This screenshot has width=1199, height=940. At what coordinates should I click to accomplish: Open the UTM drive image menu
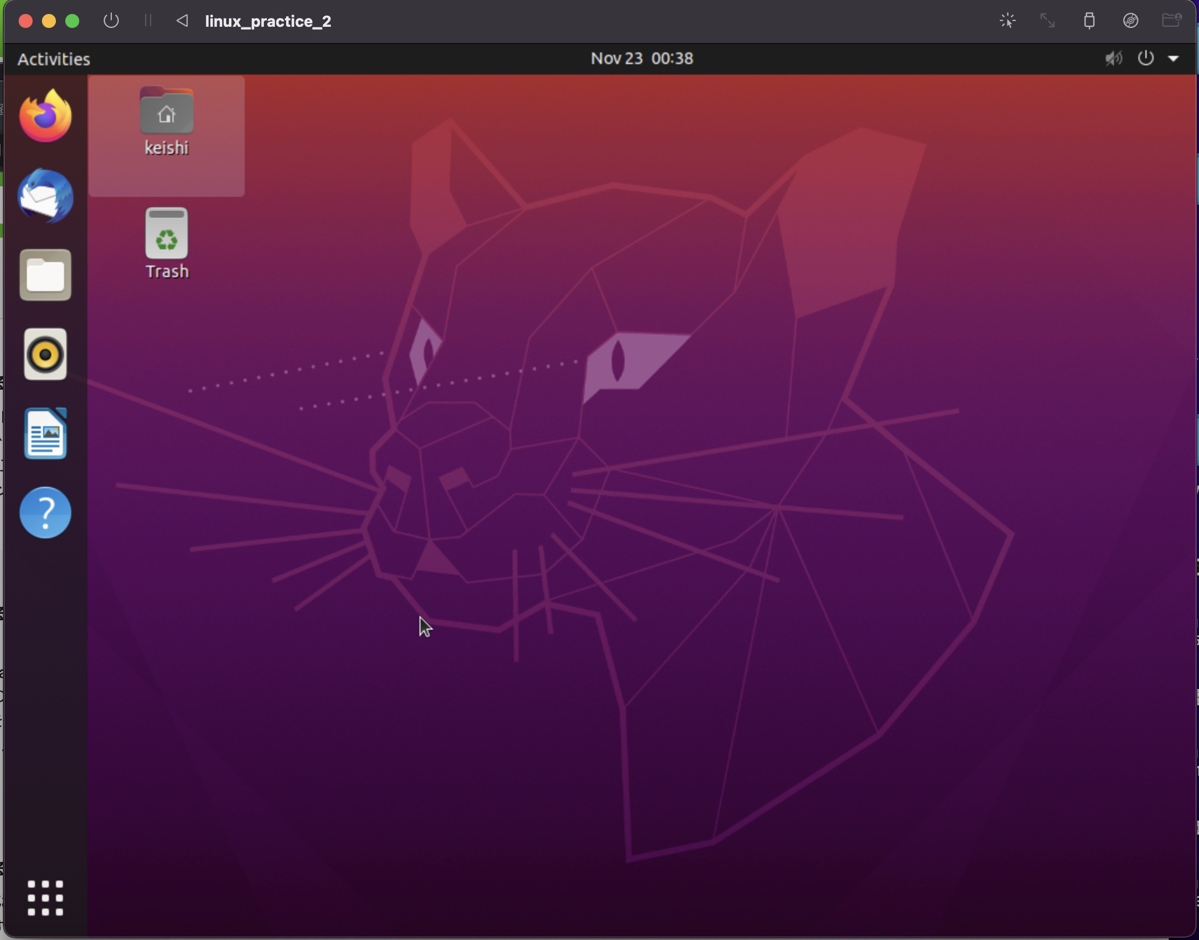tap(1130, 21)
